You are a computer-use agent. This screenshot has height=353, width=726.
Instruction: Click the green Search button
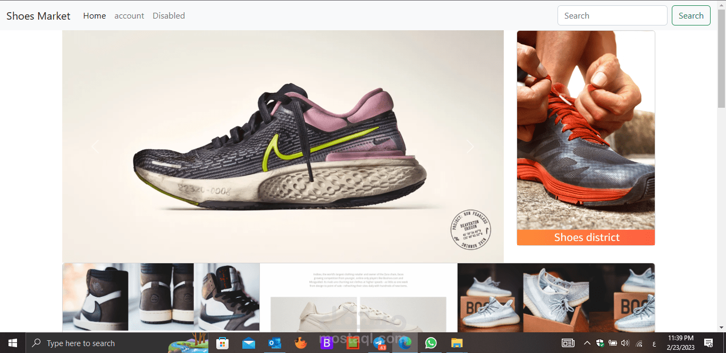pos(691,15)
